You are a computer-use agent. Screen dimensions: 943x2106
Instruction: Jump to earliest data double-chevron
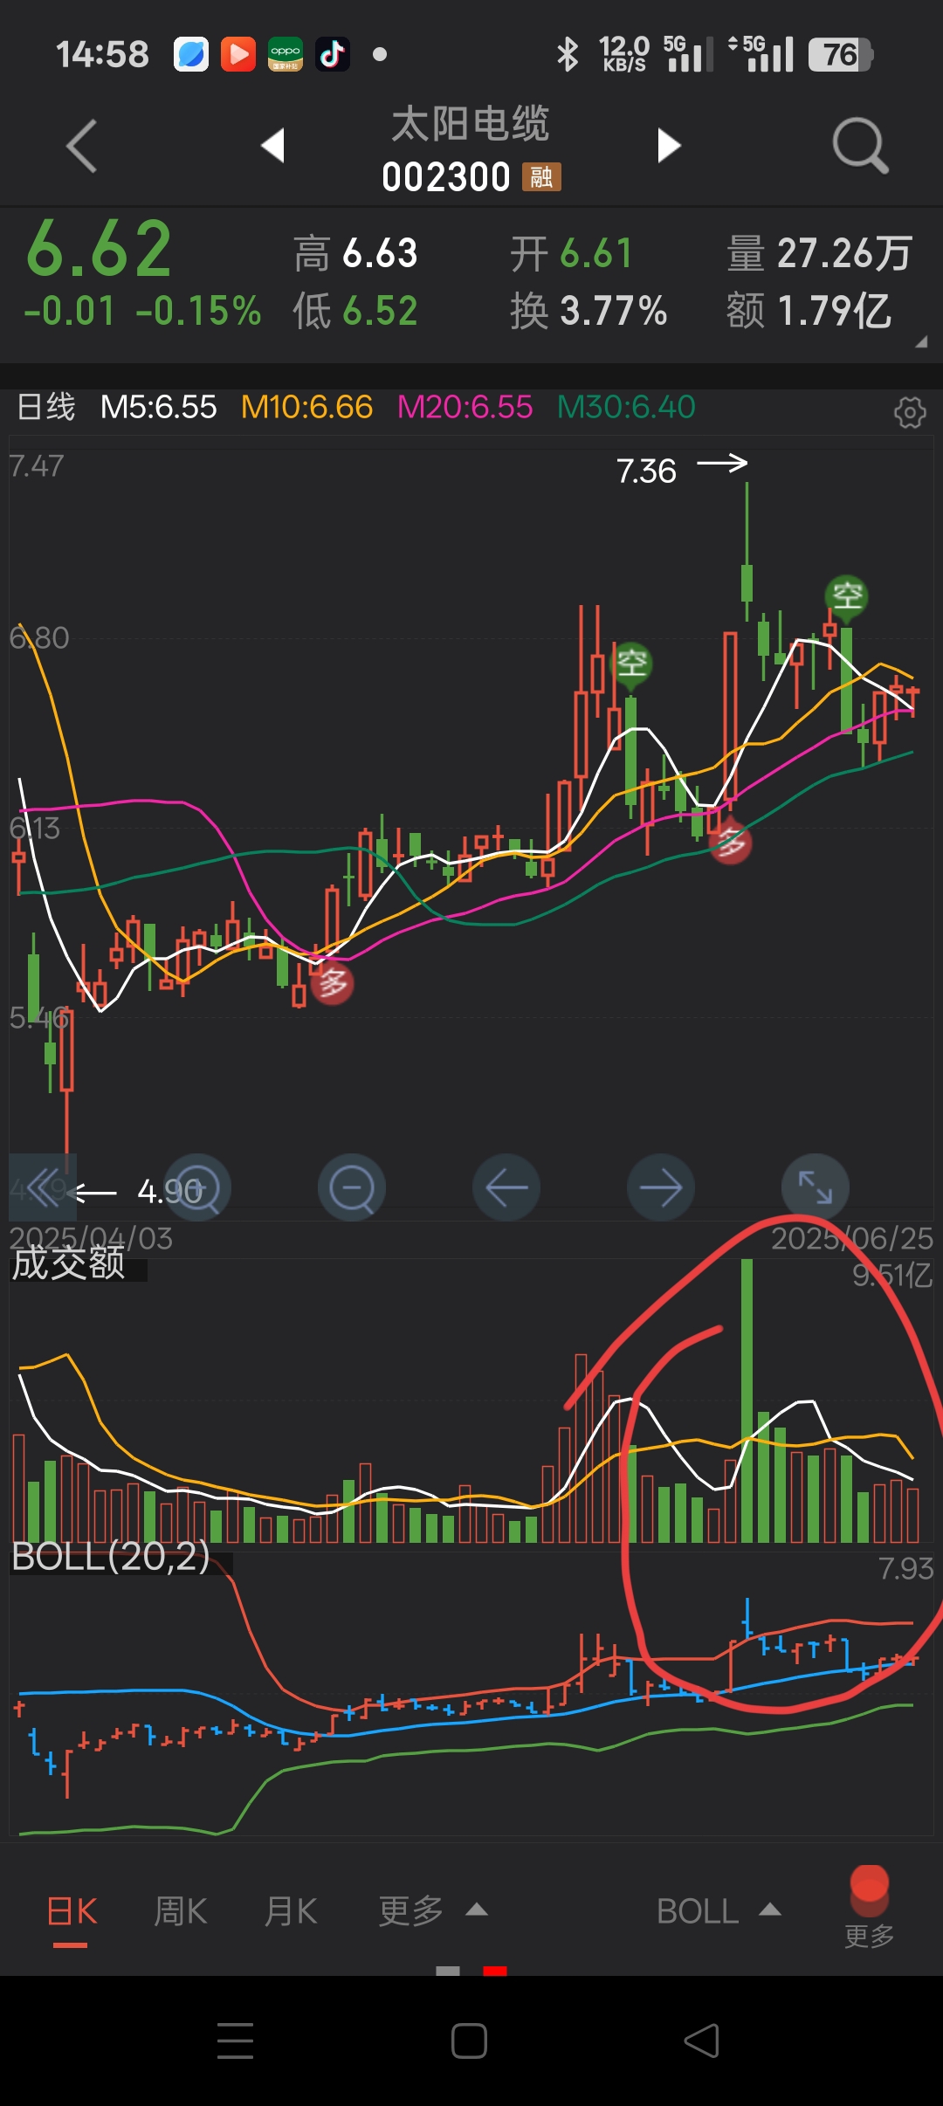coord(43,1187)
